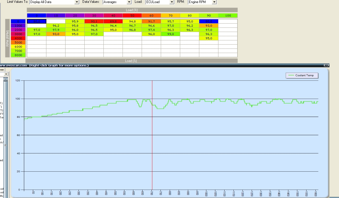The width and height of the screenshot is (339, 198).
Task: Select the 60 load column header
Action: pos(151,15)
